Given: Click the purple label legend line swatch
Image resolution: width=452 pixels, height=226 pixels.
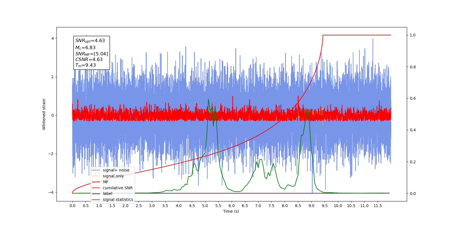Looking at the screenshot, I should 96,194.
